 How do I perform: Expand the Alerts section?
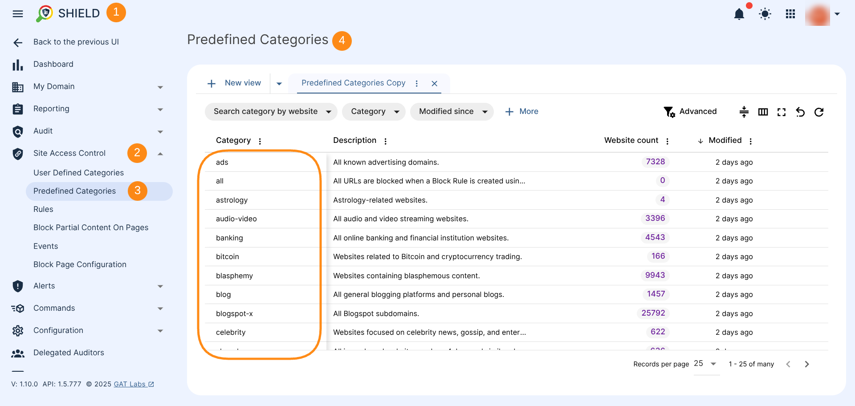coord(160,287)
